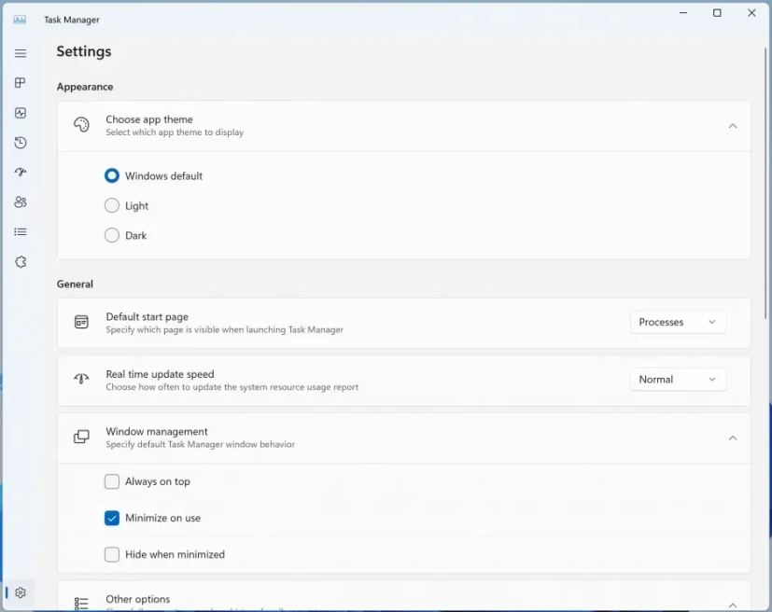Open Real time update speed dropdown

678,380
